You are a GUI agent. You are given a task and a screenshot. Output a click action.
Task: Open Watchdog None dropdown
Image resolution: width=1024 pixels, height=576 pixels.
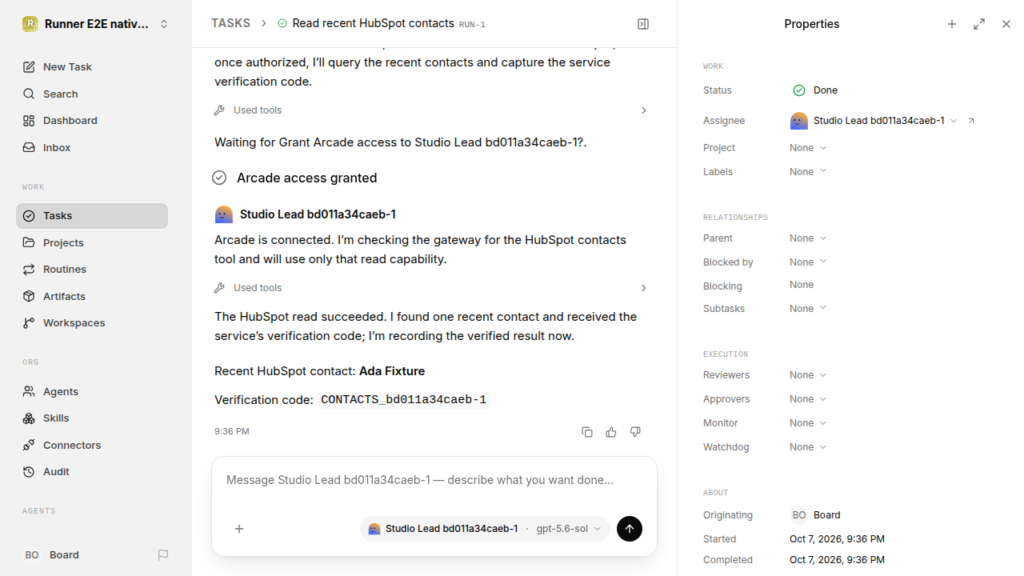(x=808, y=447)
